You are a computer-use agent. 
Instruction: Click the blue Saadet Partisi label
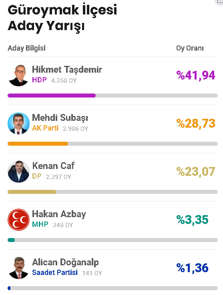pos(54,273)
